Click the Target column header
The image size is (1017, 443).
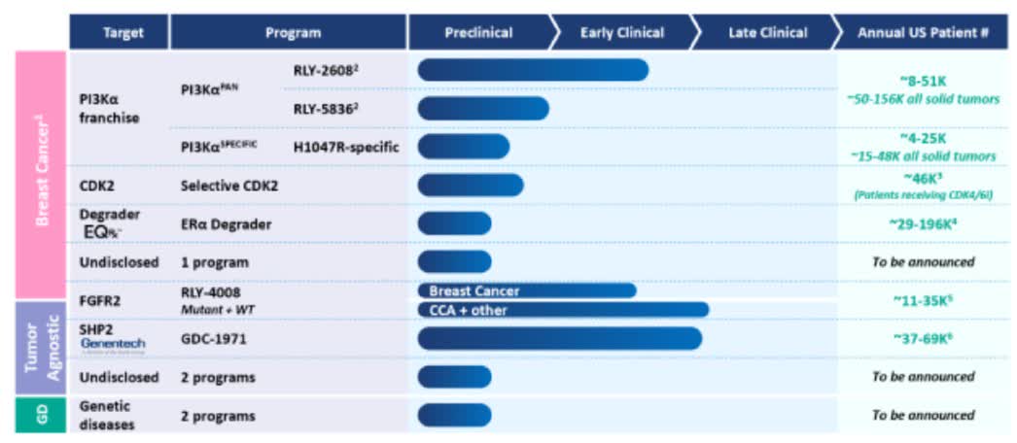(x=123, y=33)
